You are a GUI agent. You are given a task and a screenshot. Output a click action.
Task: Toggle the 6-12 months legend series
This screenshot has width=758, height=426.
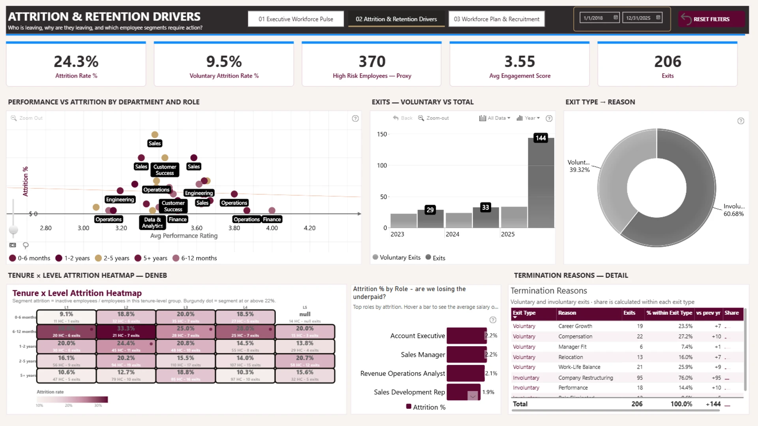195,258
